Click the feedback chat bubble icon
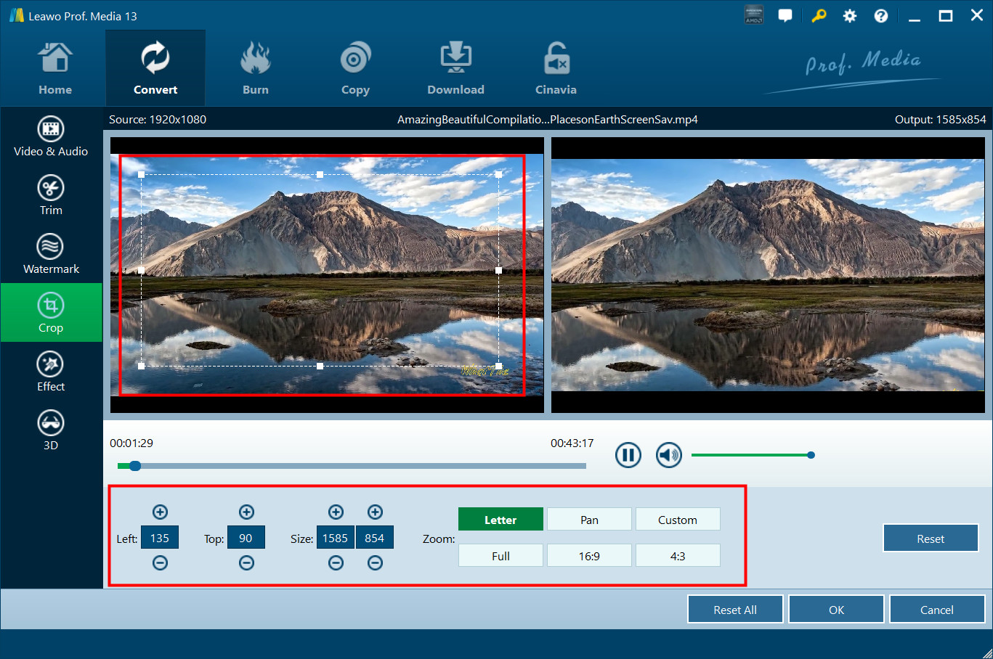The height and width of the screenshot is (659, 993). tap(785, 16)
